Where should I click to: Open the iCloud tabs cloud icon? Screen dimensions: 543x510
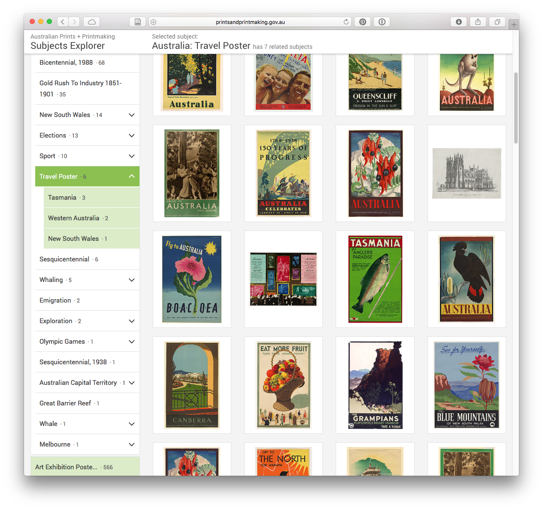coord(91,22)
